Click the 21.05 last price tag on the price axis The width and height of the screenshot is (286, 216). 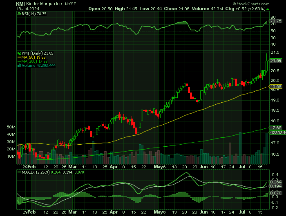[x=276, y=61]
